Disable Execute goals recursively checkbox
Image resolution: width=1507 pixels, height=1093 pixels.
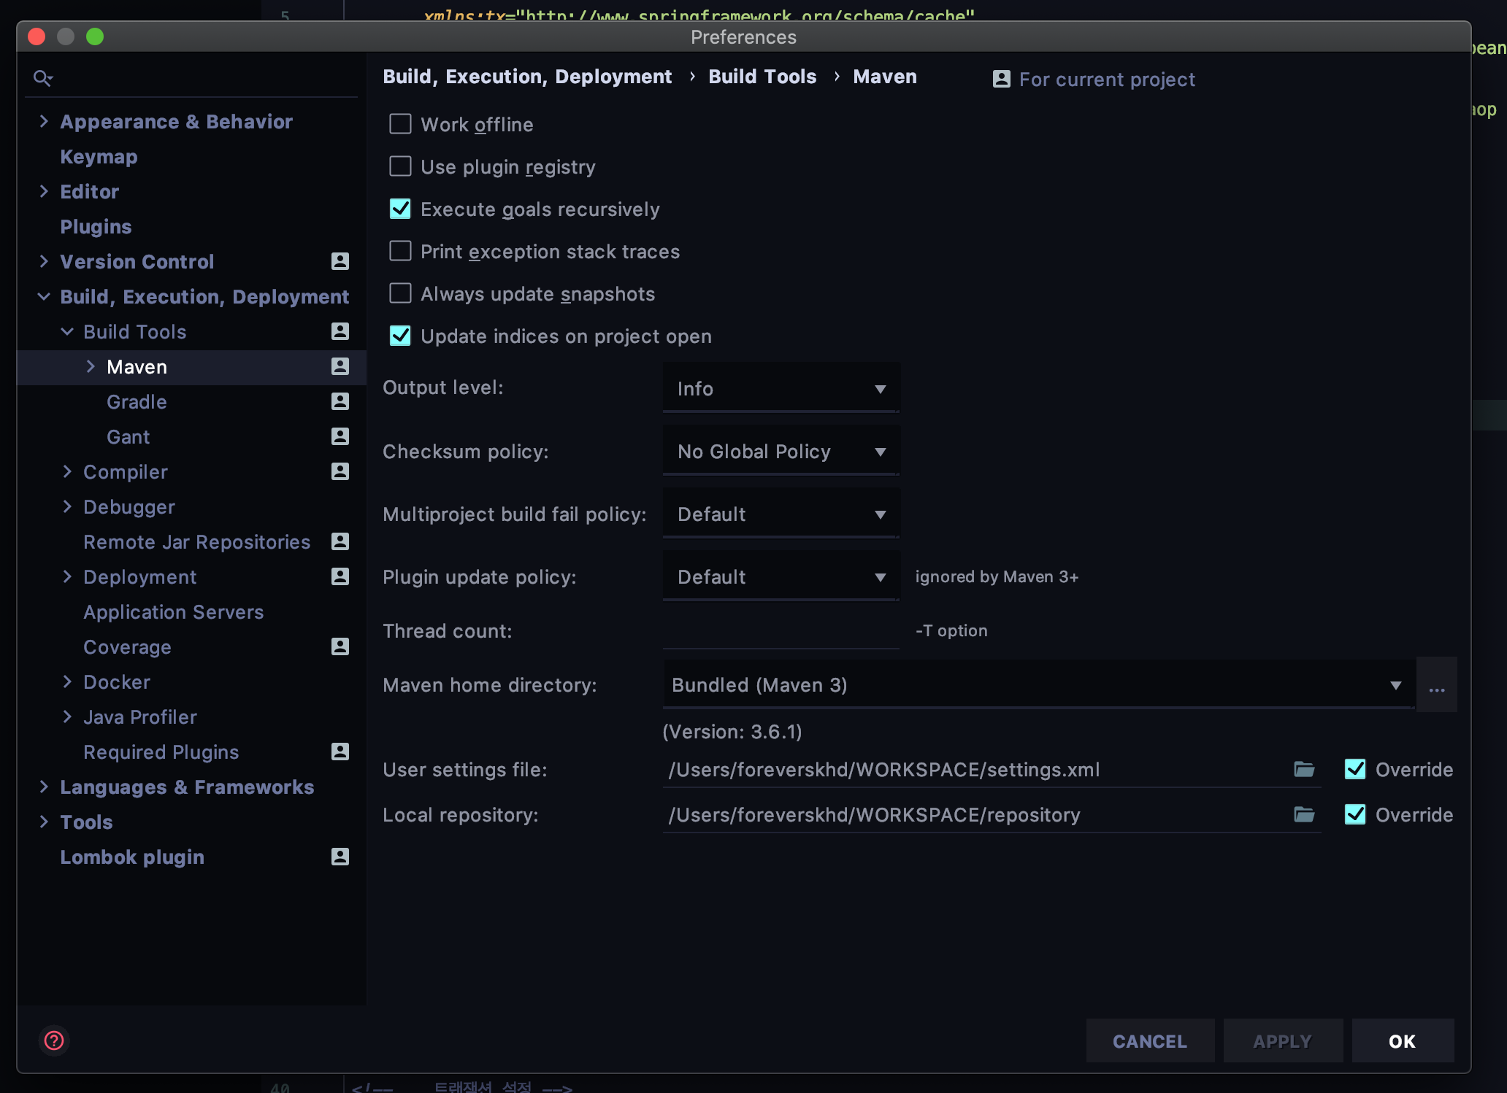coord(402,208)
